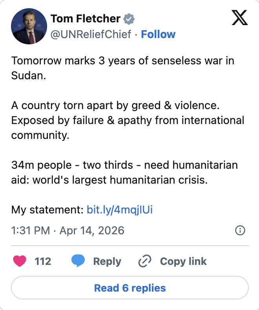
Task: Open the 1:31 PM Apr 14, 2026 timestamp
Action: click(x=67, y=230)
